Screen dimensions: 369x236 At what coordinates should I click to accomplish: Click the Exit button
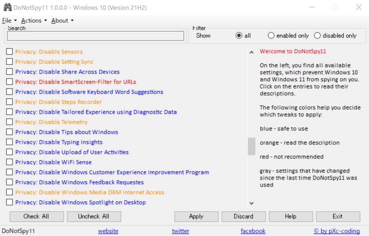pos(338,217)
